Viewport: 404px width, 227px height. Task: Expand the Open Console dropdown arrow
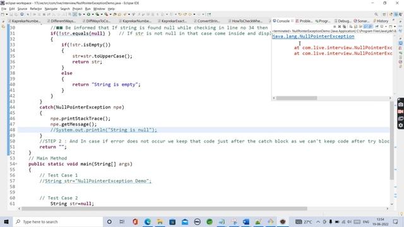[x=395, y=26]
